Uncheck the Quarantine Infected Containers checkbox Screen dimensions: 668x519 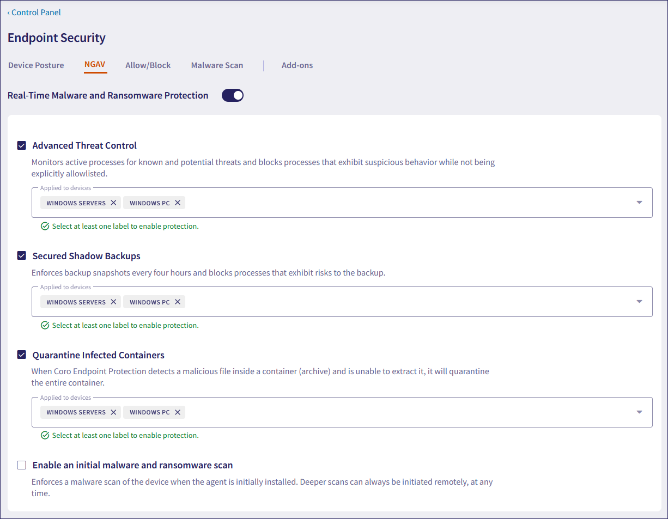pos(22,355)
